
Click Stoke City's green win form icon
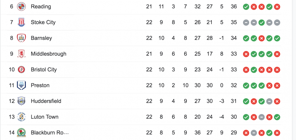point(261,22)
